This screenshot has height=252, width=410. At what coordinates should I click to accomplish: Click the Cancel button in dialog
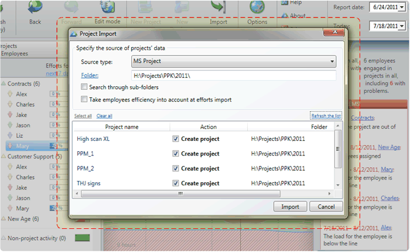[x=326, y=207]
